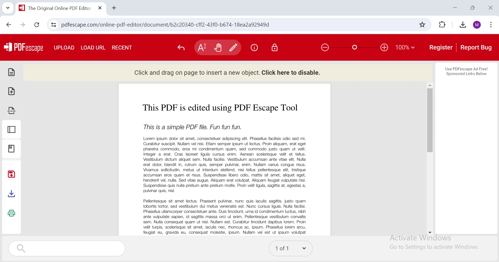The width and height of the screenshot is (499, 262).
Task: Reload the current page
Action: pos(37,25)
